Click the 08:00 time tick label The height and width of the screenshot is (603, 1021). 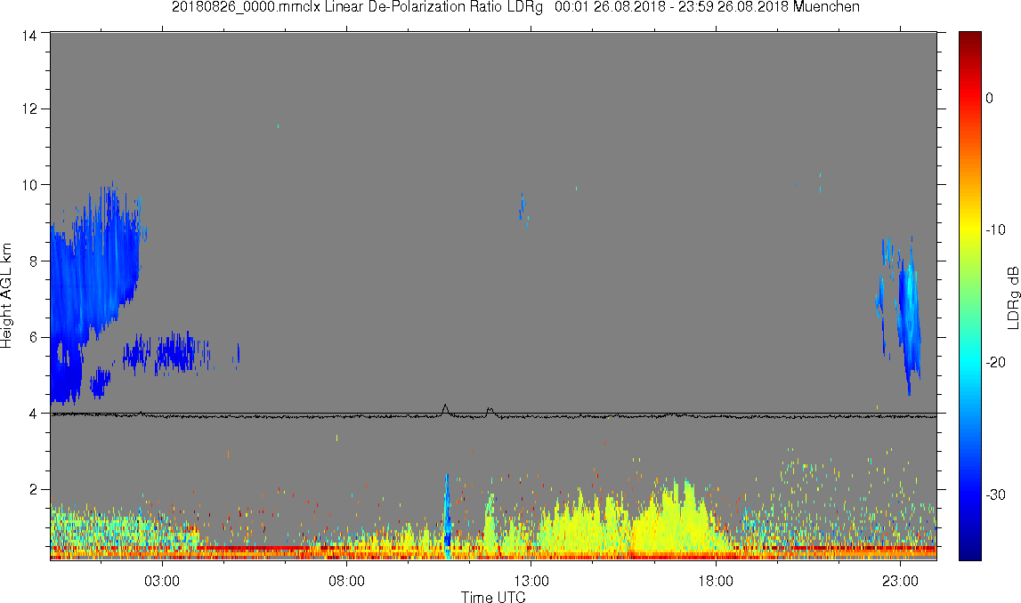click(346, 581)
